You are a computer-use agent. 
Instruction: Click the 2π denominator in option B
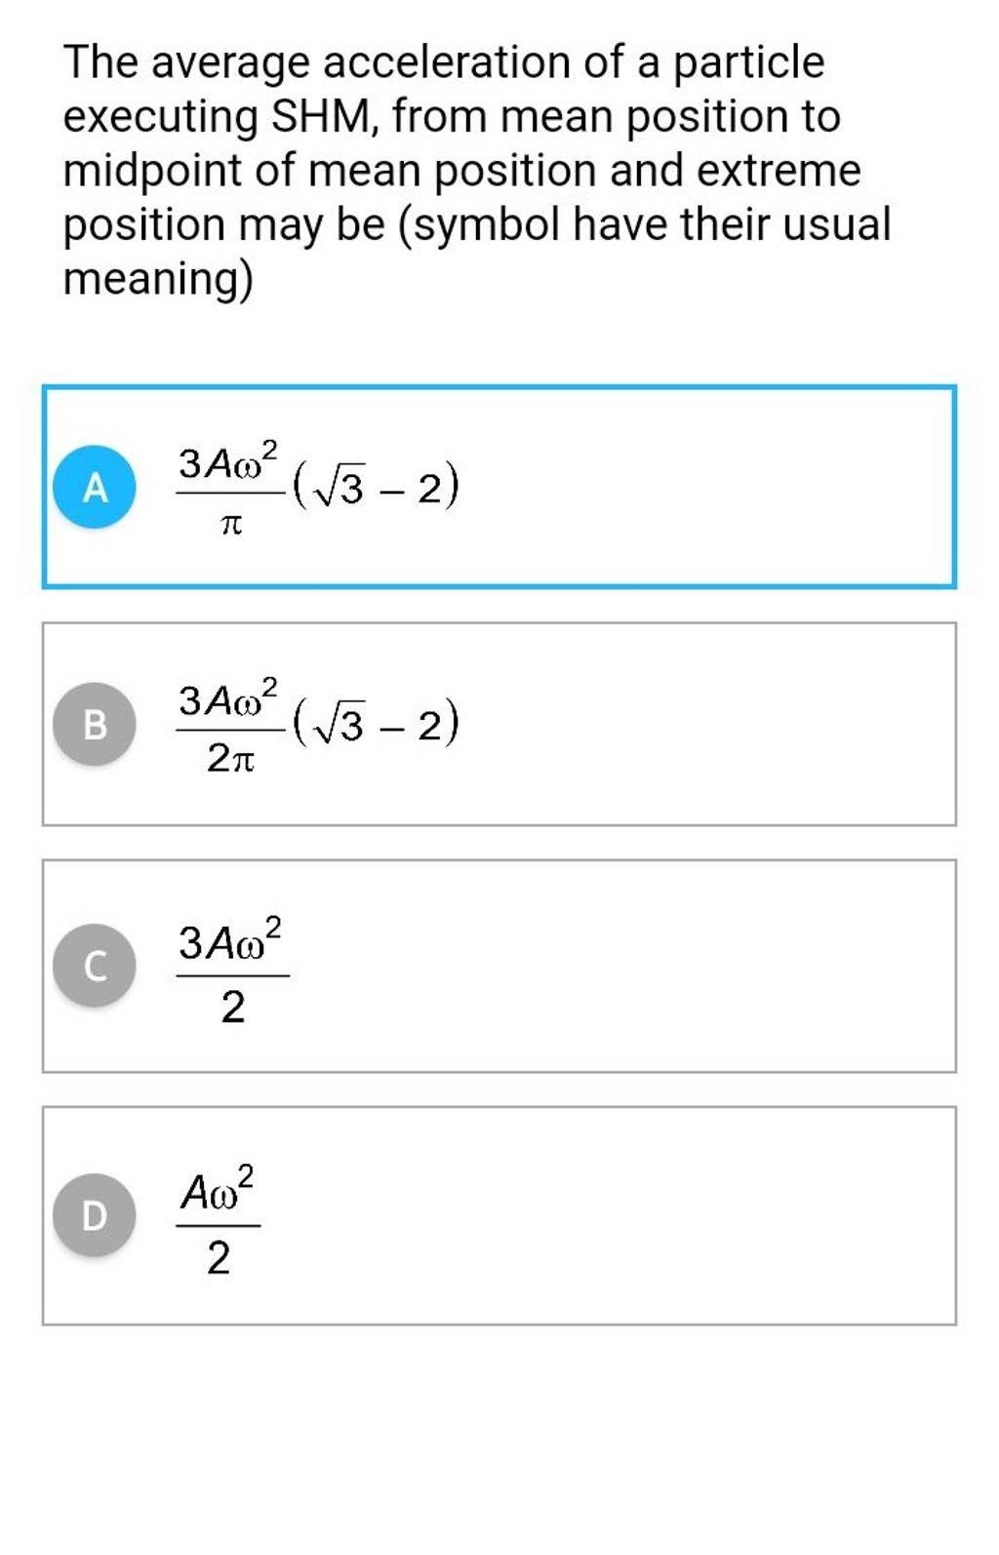tap(231, 759)
